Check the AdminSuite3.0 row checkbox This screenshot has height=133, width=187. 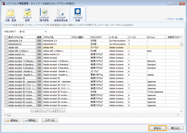coord(6,44)
